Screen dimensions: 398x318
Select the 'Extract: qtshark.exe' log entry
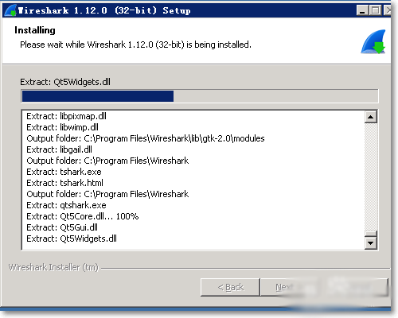tap(66, 205)
